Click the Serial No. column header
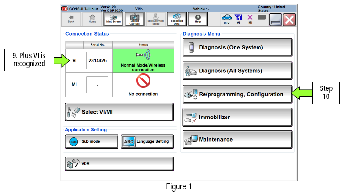Image resolution: width=344 pixels, height=196 pixels. tap(97, 45)
